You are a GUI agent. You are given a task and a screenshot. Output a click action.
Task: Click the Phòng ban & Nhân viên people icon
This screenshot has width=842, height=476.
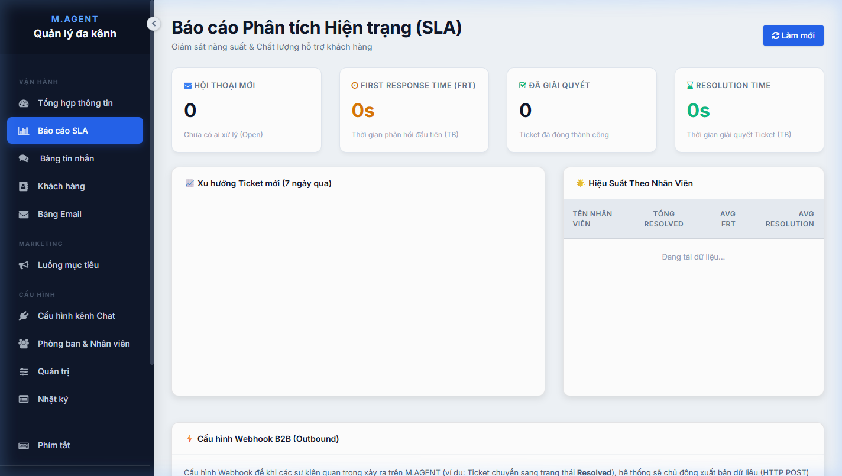(x=24, y=344)
